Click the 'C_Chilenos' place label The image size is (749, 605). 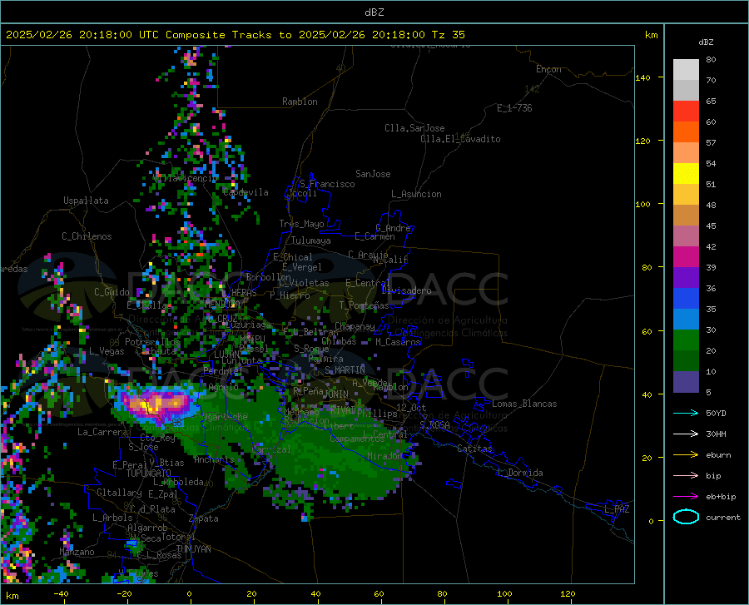click(x=87, y=236)
